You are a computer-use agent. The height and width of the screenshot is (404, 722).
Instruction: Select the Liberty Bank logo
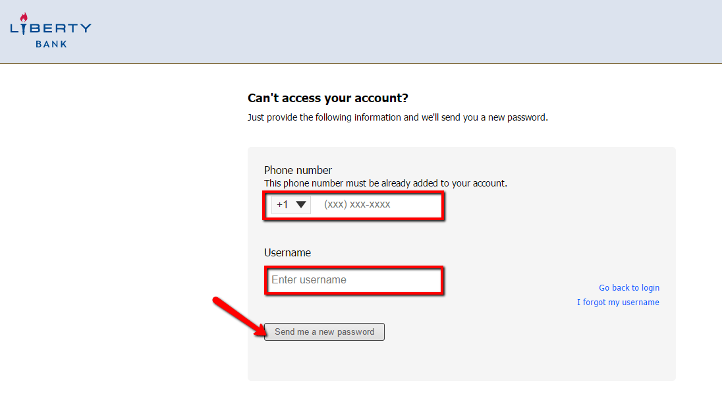pos(49,30)
